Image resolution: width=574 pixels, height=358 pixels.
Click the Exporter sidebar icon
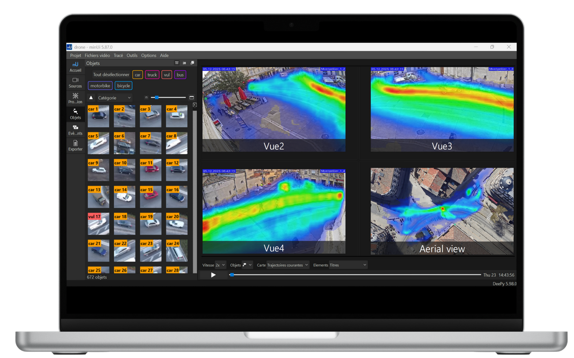point(75,146)
